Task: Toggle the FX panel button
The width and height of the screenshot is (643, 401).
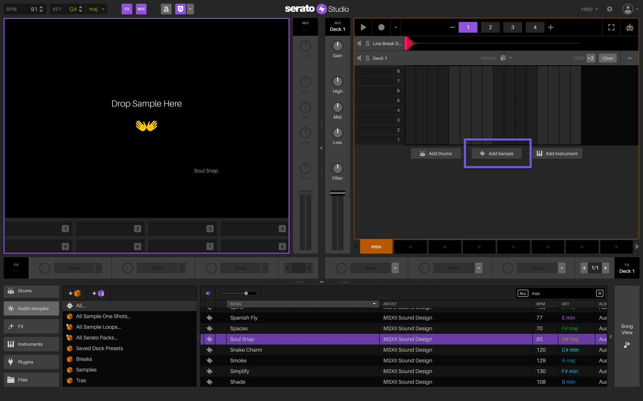Action: (127, 9)
